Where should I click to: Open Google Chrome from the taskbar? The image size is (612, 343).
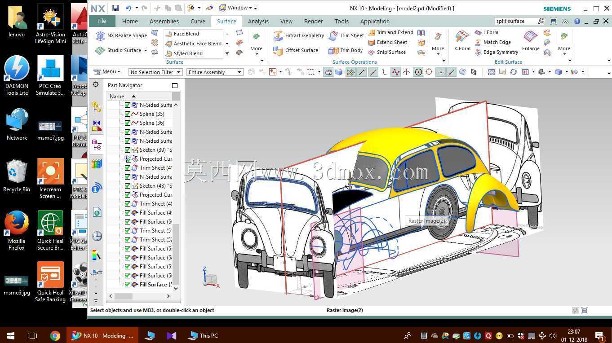[55, 335]
